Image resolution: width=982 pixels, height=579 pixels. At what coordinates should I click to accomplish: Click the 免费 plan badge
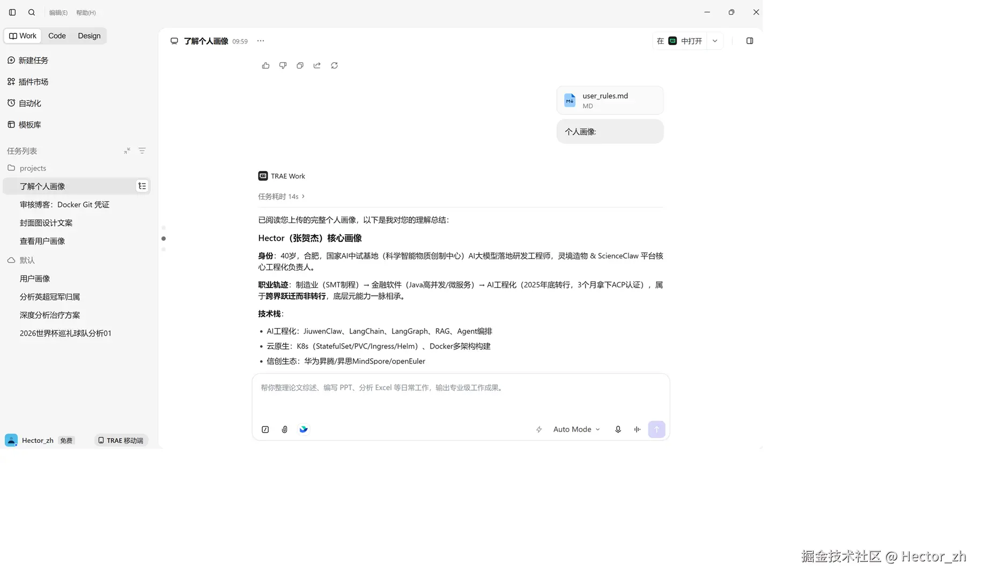tap(66, 441)
